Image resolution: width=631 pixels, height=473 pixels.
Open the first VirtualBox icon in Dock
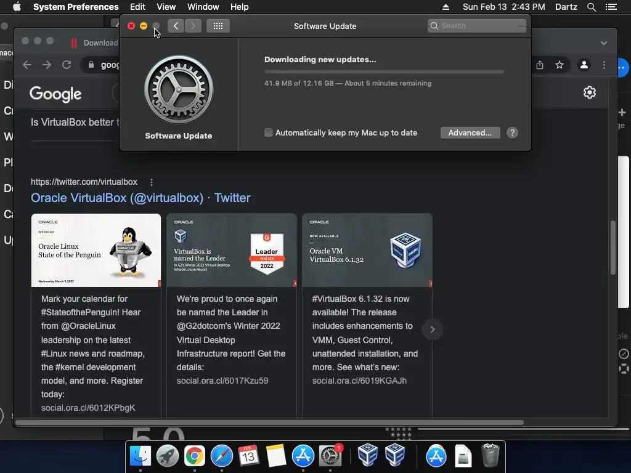click(367, 455)
